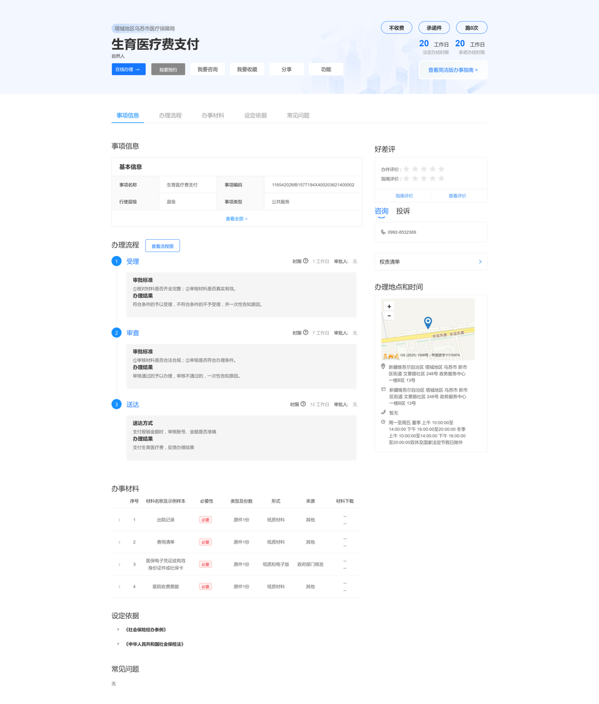Expand 《社会保险经办条例》 basis entry
The width and height of the screenshot is (599, 704).
click(x=119, y=630)
